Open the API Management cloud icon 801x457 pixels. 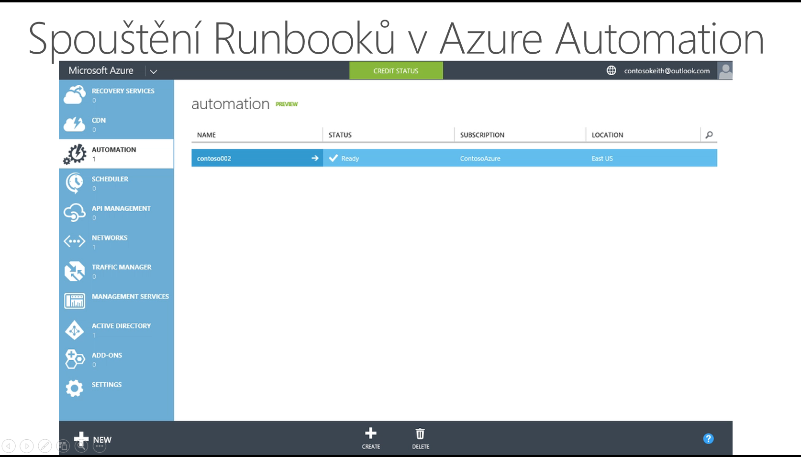(x=75, y=212)
